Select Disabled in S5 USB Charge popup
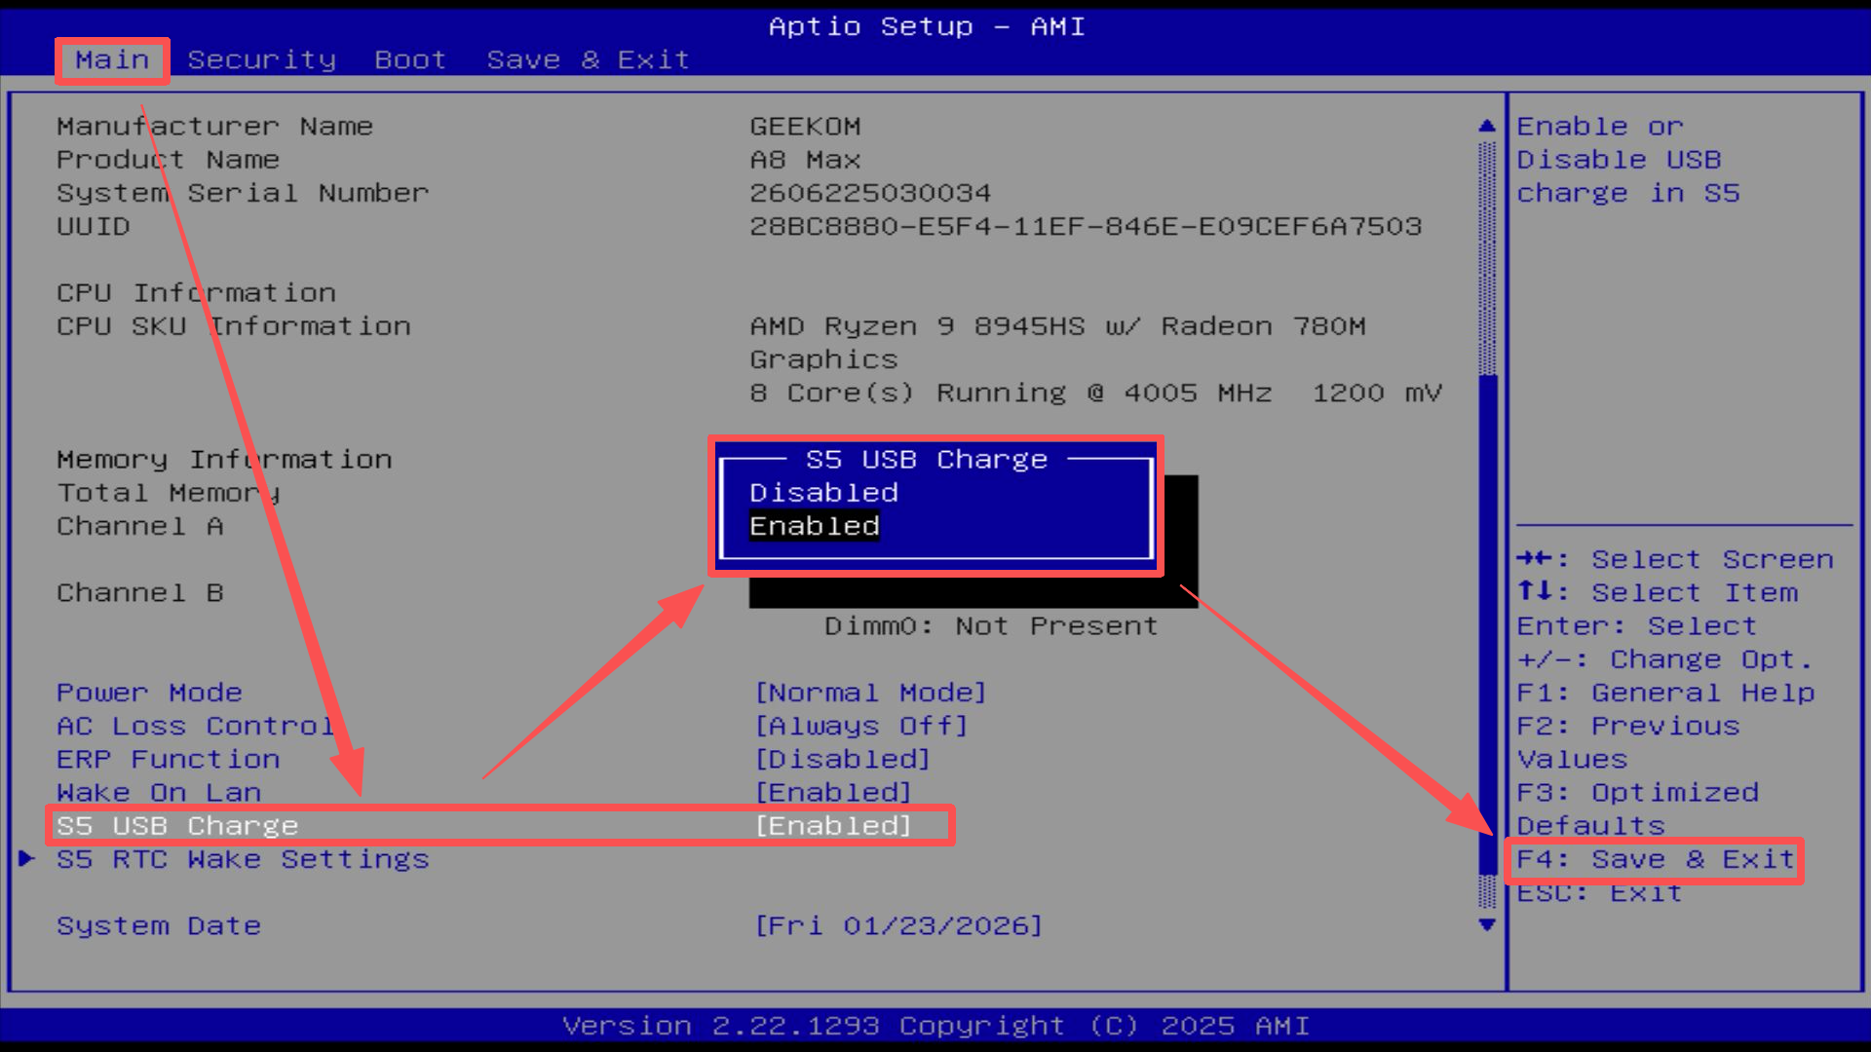1871x1052 pixels. coord(823,493)
